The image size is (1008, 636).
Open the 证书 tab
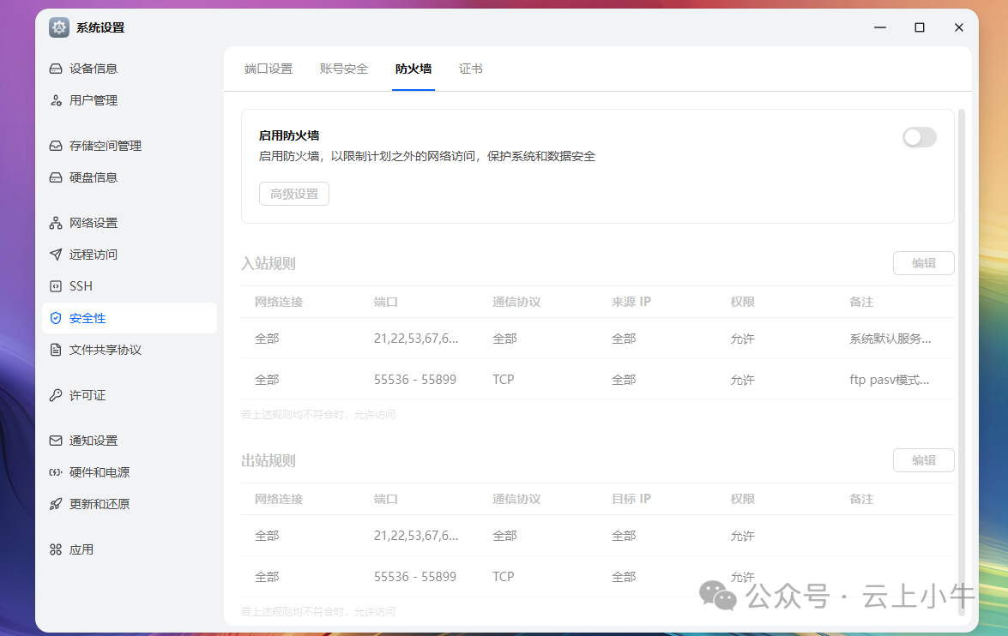470,69
